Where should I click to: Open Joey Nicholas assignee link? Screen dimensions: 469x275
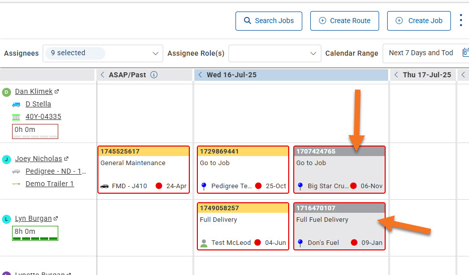click(39, 159)
